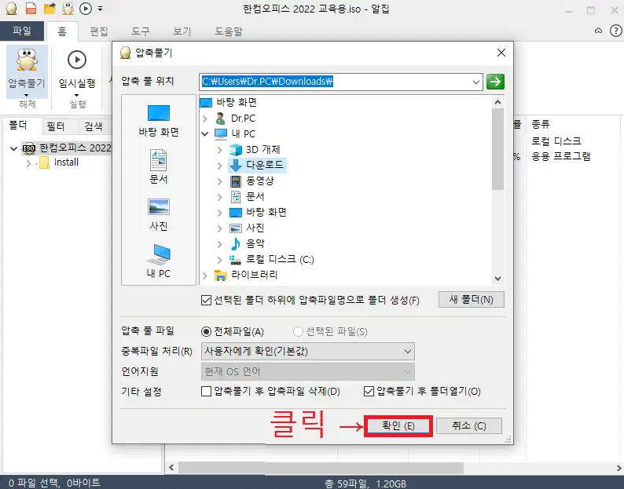Switch to the 보기 ribbon tab
624x489 pixels.
coord(182,31)
